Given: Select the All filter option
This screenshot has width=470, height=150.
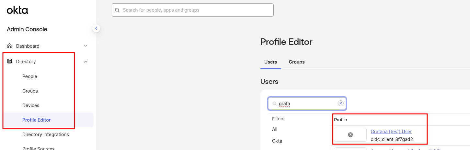Looking at the screenshot, I should (x=275, y=129).
